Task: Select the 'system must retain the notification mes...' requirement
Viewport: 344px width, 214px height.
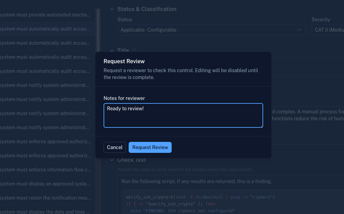Action: tap(45, 198)
